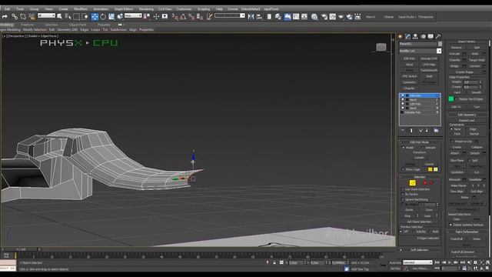Activate the Select and Rotate tool
Image resolution: width=492 pixels, height=277 pixels.
103,17
